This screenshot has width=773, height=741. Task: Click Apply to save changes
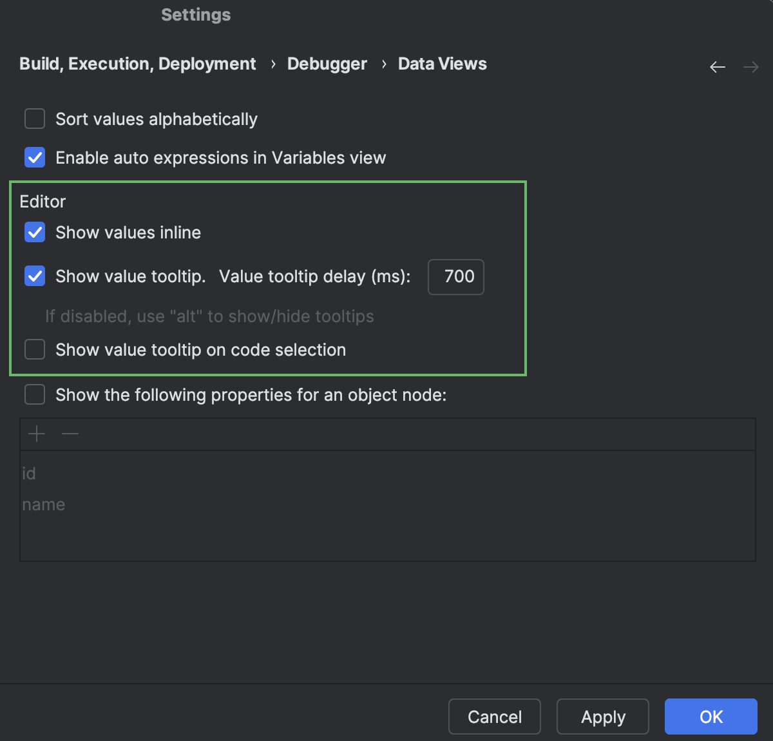(602, 717)
